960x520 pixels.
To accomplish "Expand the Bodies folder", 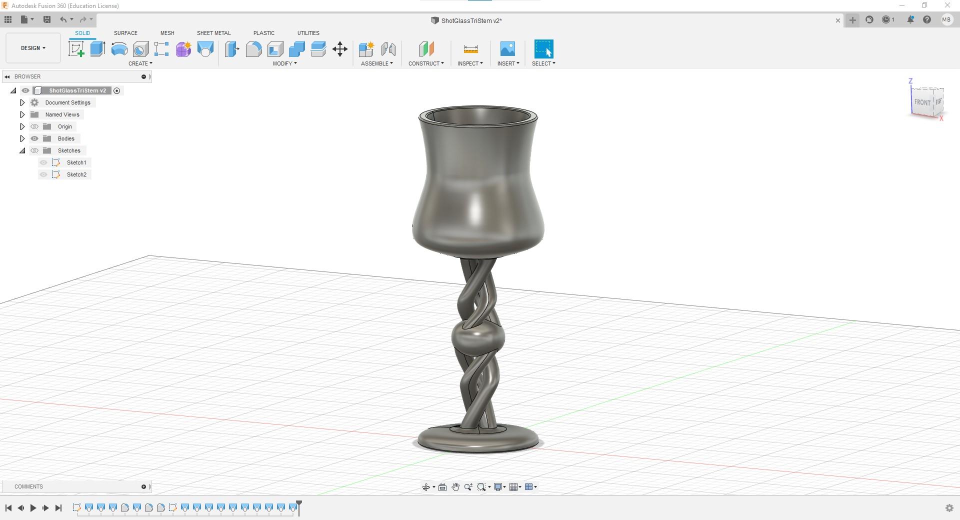I will click(22, 138).
